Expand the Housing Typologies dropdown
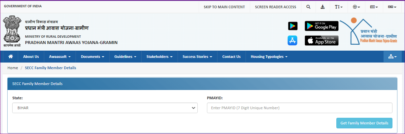 click(269, 57)
